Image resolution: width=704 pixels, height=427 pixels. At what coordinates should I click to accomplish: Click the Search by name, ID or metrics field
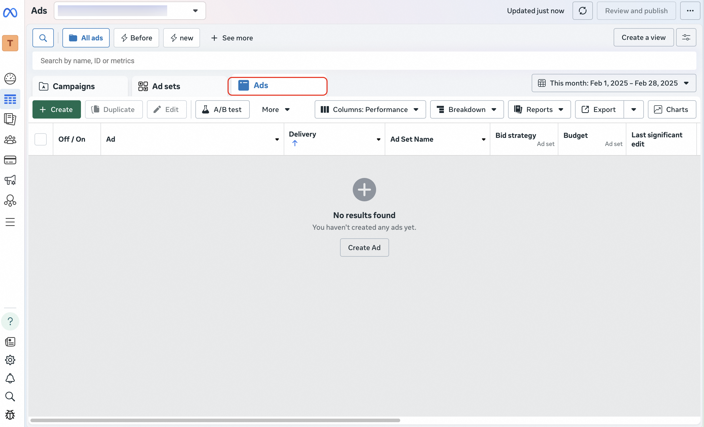tap(364, 61)
